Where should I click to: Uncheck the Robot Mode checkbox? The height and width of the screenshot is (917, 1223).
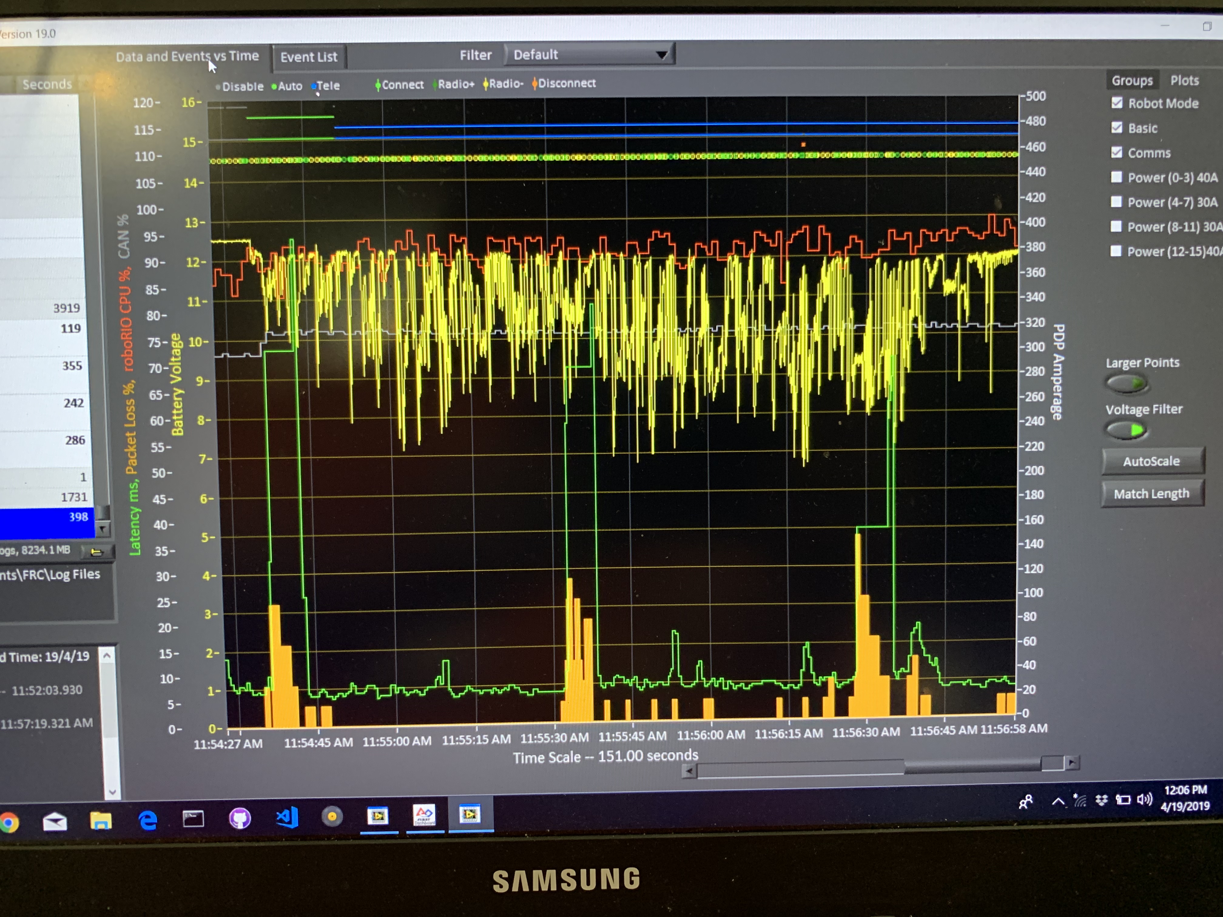point(1117,103)
